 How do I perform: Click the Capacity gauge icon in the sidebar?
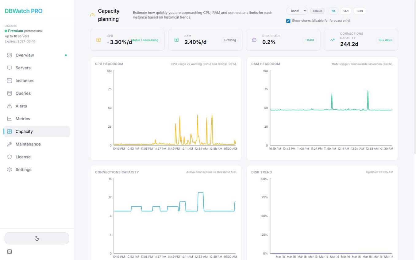point(10,131)
